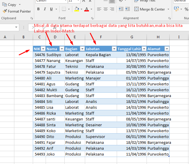The width and height of the screenshot is (189, 164).
Task: Select the Kepala Bagian cell
Action: pos(101,55)
